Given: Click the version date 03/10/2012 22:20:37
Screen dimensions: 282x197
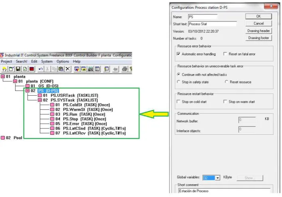Looking at the screenshot, I should (203, 31).
